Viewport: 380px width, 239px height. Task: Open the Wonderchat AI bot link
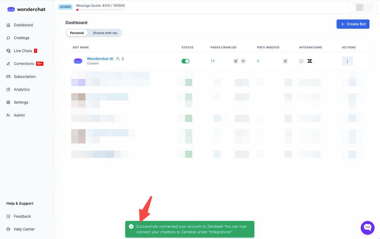pos(100,59)
